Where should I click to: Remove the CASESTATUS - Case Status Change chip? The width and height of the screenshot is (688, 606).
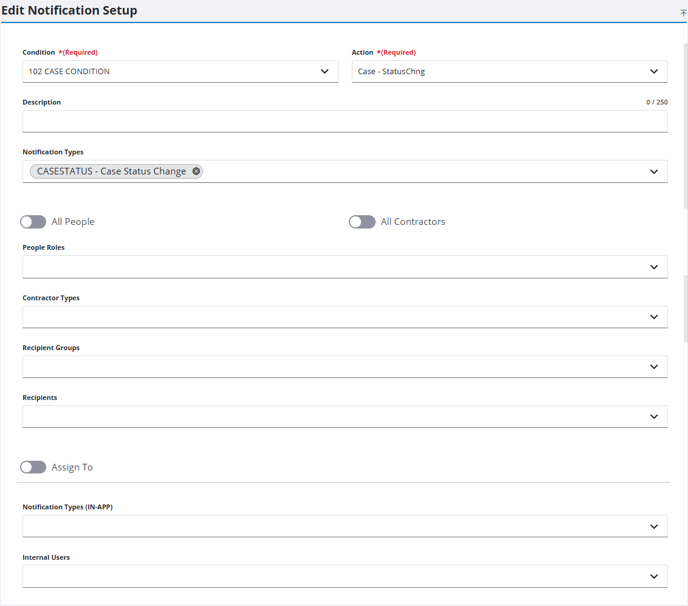click(196, 171)
